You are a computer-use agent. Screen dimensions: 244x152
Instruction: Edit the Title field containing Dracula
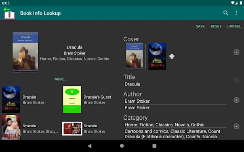click(x=175, y=84)
